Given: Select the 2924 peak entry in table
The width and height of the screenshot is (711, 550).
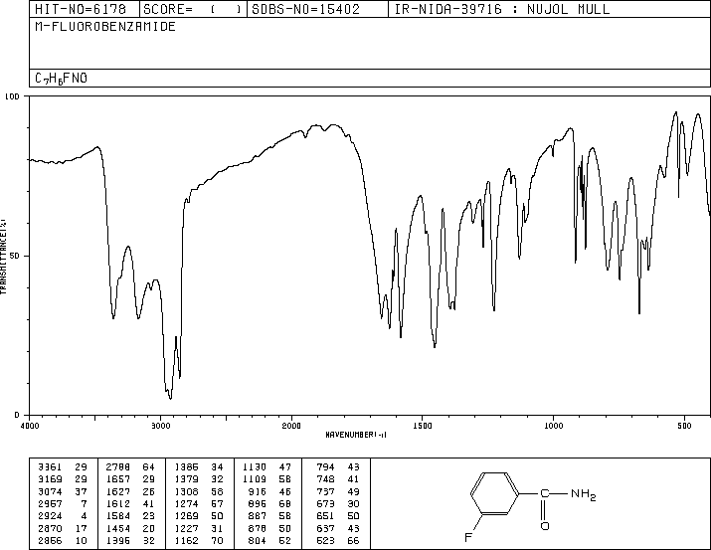Looking at the screenshot, I should pos(63,516).
